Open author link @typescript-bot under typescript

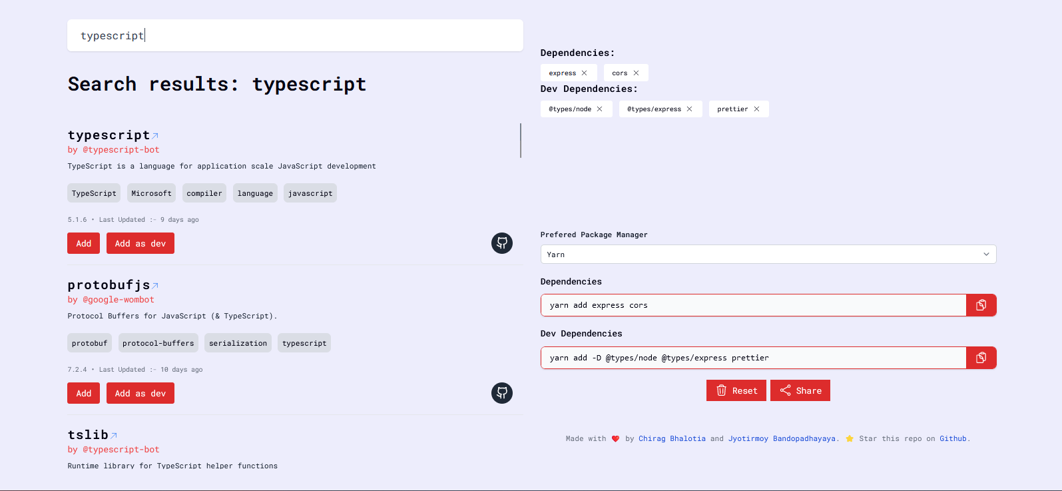(x=121, y=150)
